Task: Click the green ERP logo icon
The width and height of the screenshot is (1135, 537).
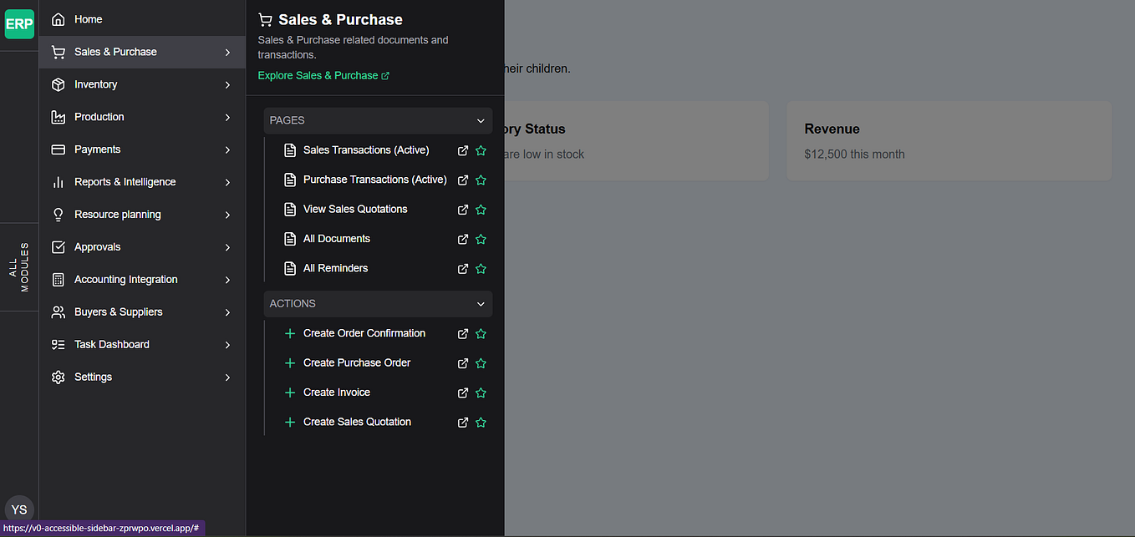Action: pos(19,24)
